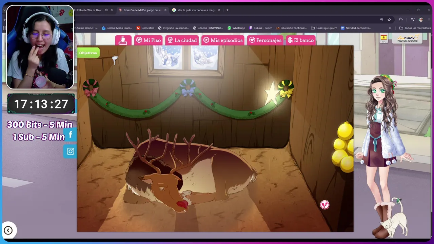Open the Correo: Maria Laura bookmark

117,28
